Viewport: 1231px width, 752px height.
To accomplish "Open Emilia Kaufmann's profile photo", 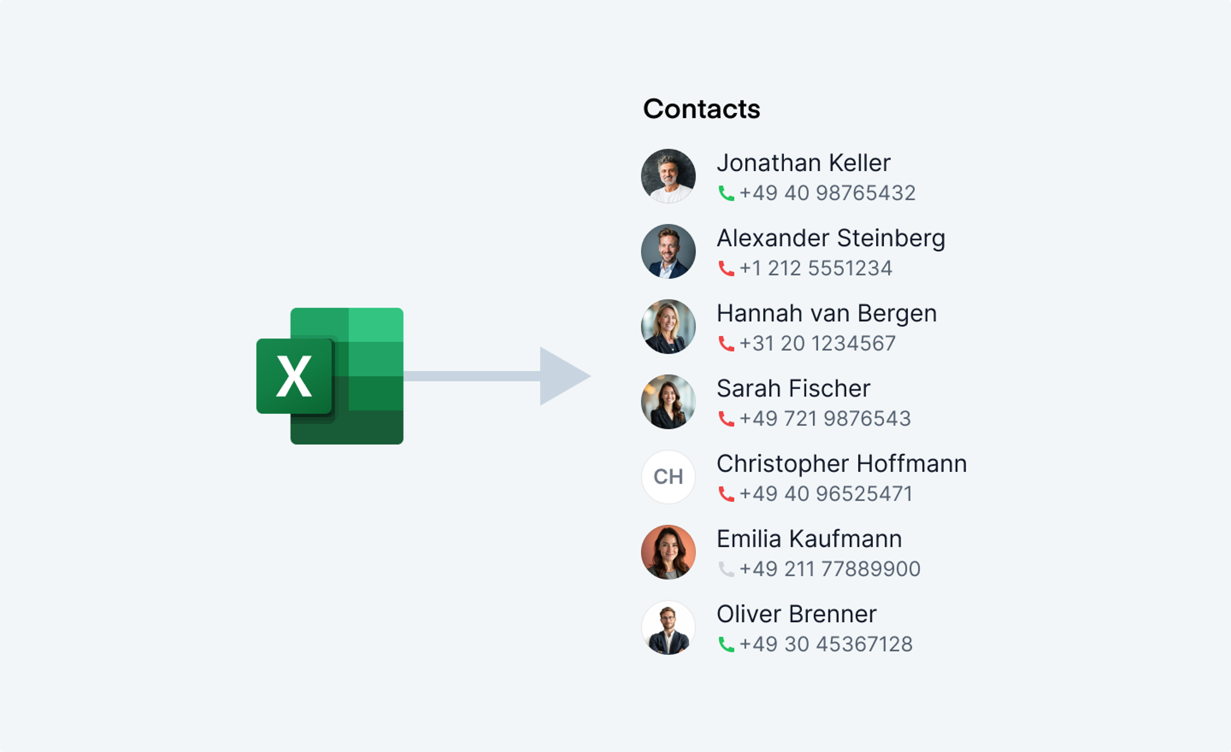I will (x=668, y=552).
